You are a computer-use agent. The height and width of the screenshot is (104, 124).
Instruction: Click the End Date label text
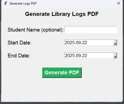(x=19, y=56)
